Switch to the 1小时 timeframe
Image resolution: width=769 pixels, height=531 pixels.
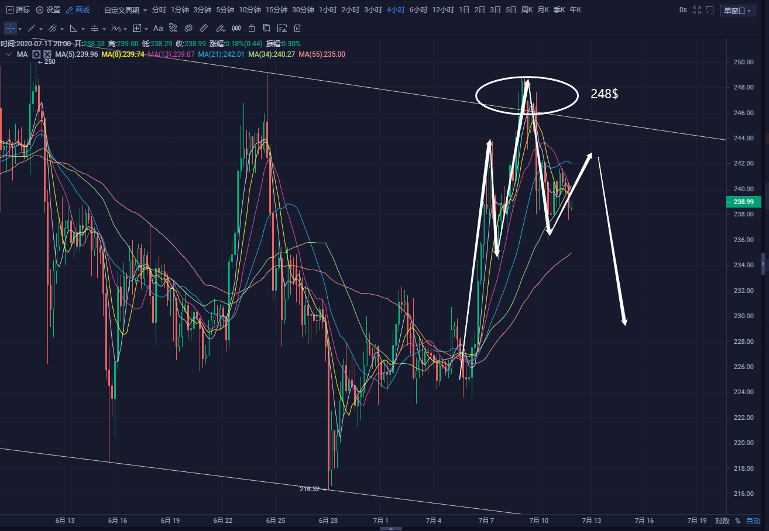click(x=328, y=10)
